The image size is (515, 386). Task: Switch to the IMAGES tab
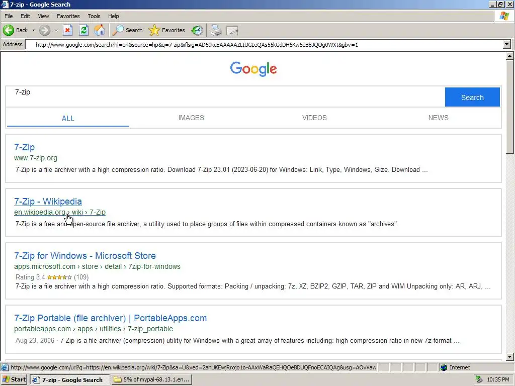click(191, 118)
